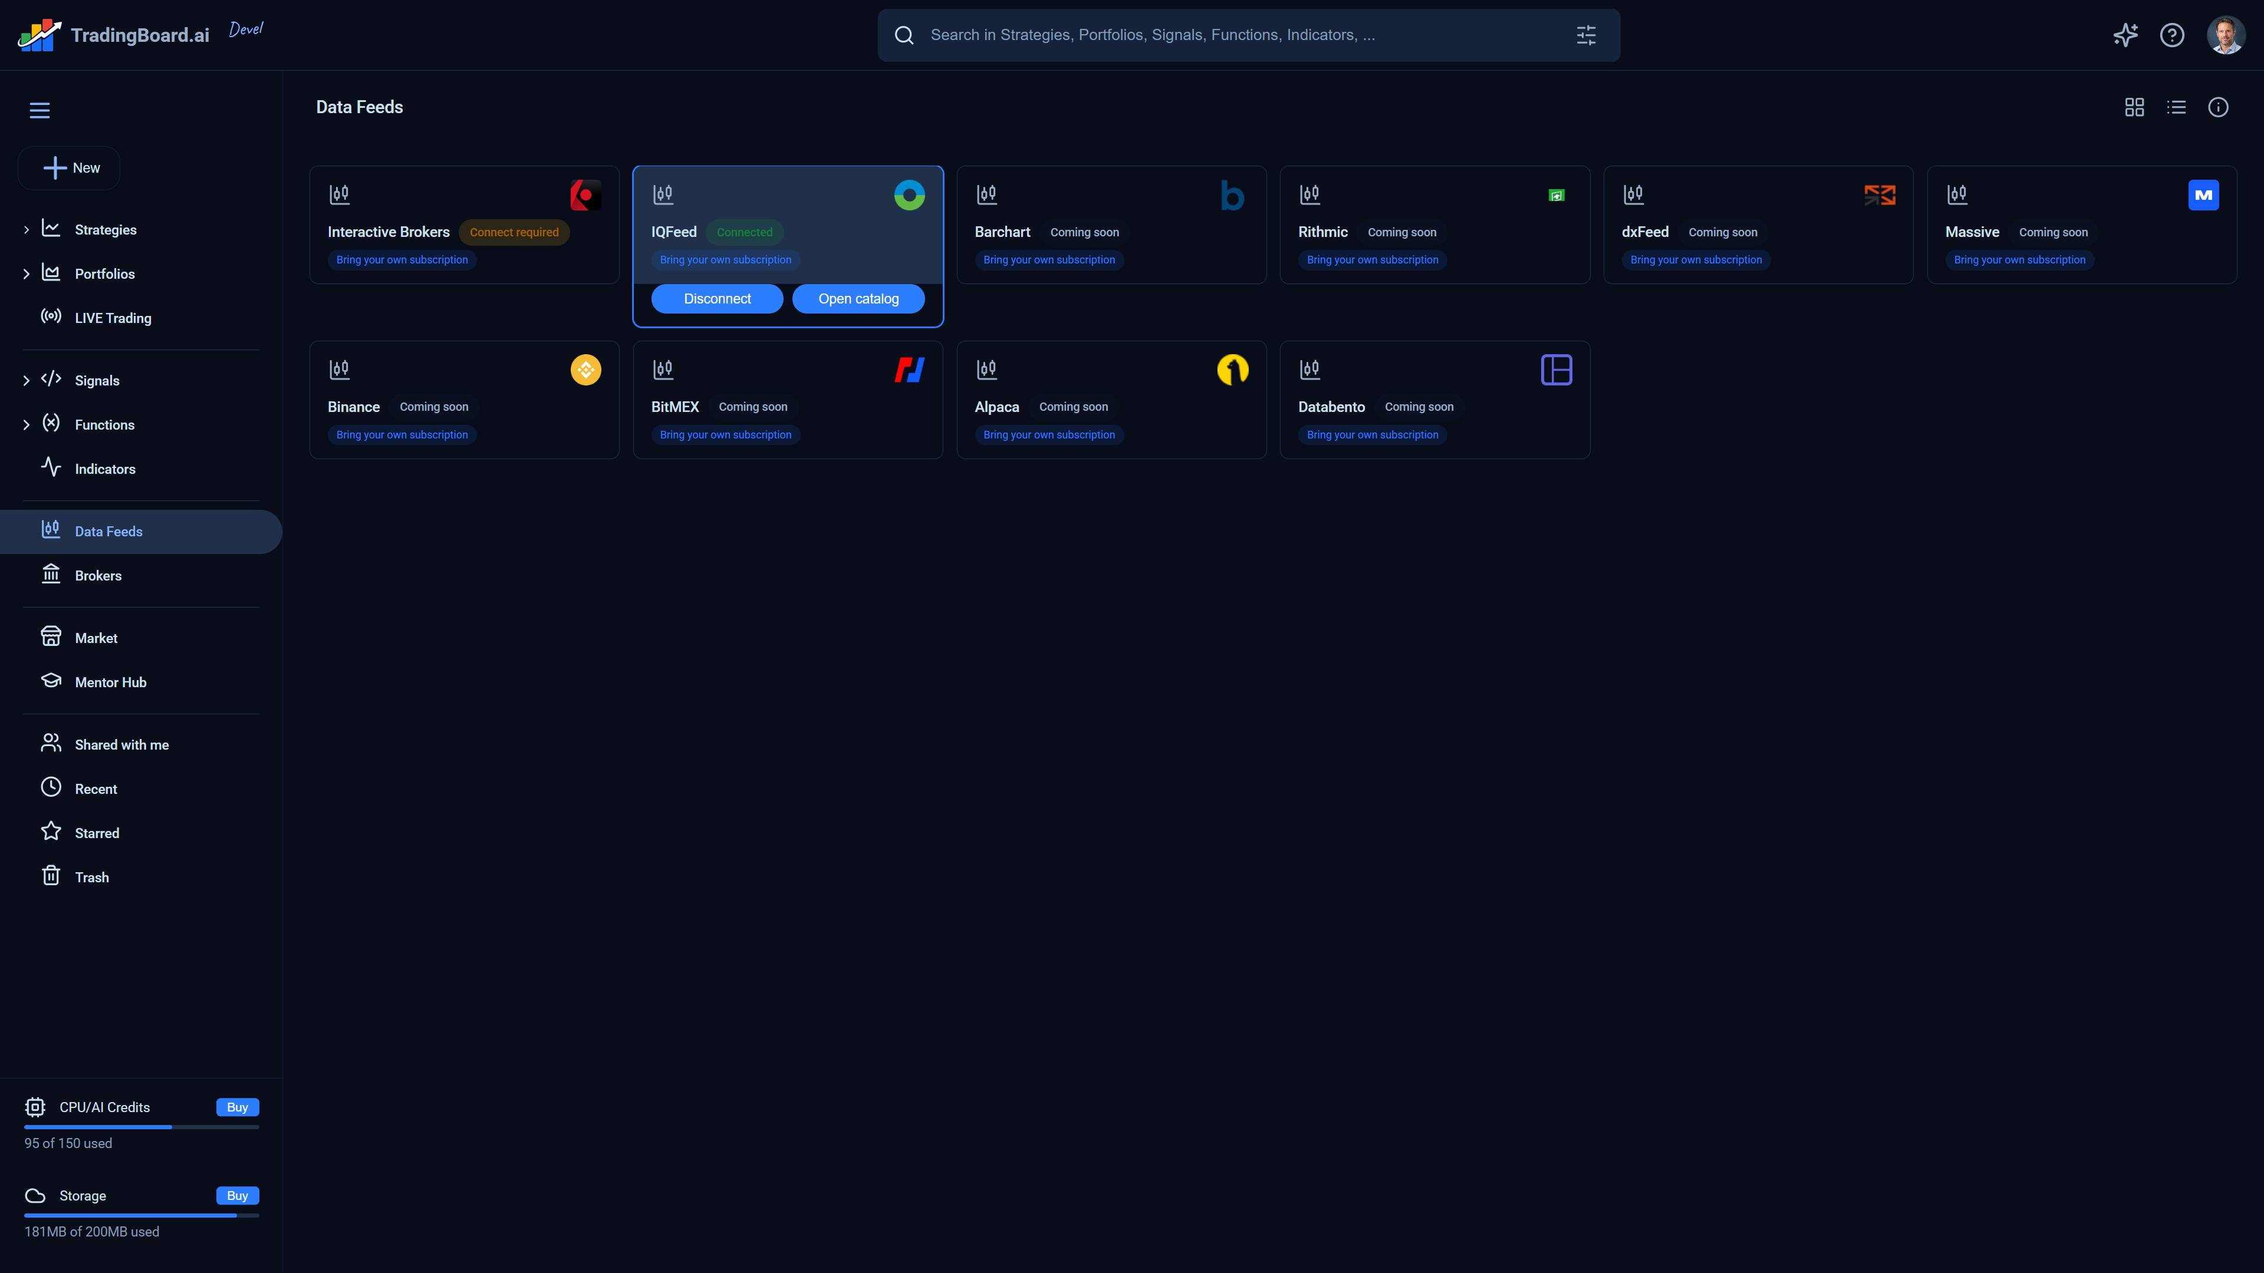Open Recent items
The image size is (2264, 1273).
coord(96,789)
